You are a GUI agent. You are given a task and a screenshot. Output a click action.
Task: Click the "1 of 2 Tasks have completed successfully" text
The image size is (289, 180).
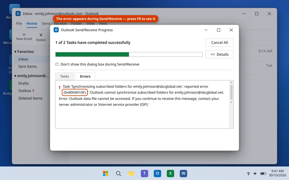click(x=93, y=43)
